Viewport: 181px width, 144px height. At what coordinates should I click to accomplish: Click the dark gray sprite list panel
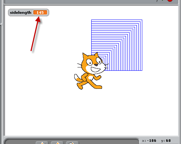coord(72,141)
